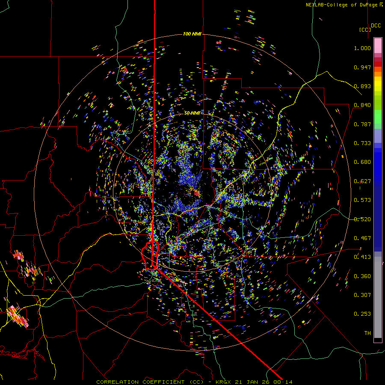The image size is (385, 385).
Task: Pick the pink swatch at top of color bar
Action: coord(378,45)
